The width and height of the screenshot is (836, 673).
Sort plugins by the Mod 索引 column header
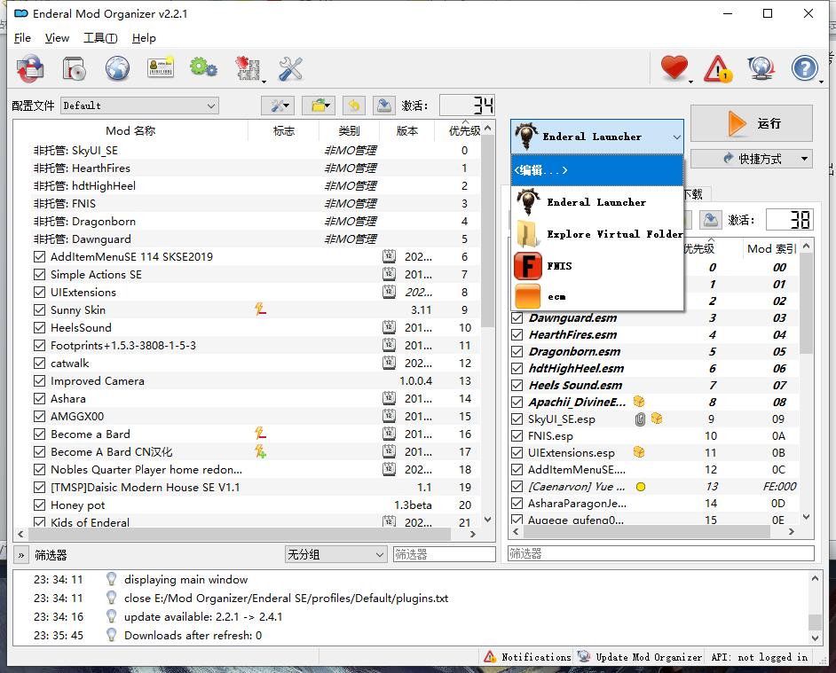[x=771, y=248]
